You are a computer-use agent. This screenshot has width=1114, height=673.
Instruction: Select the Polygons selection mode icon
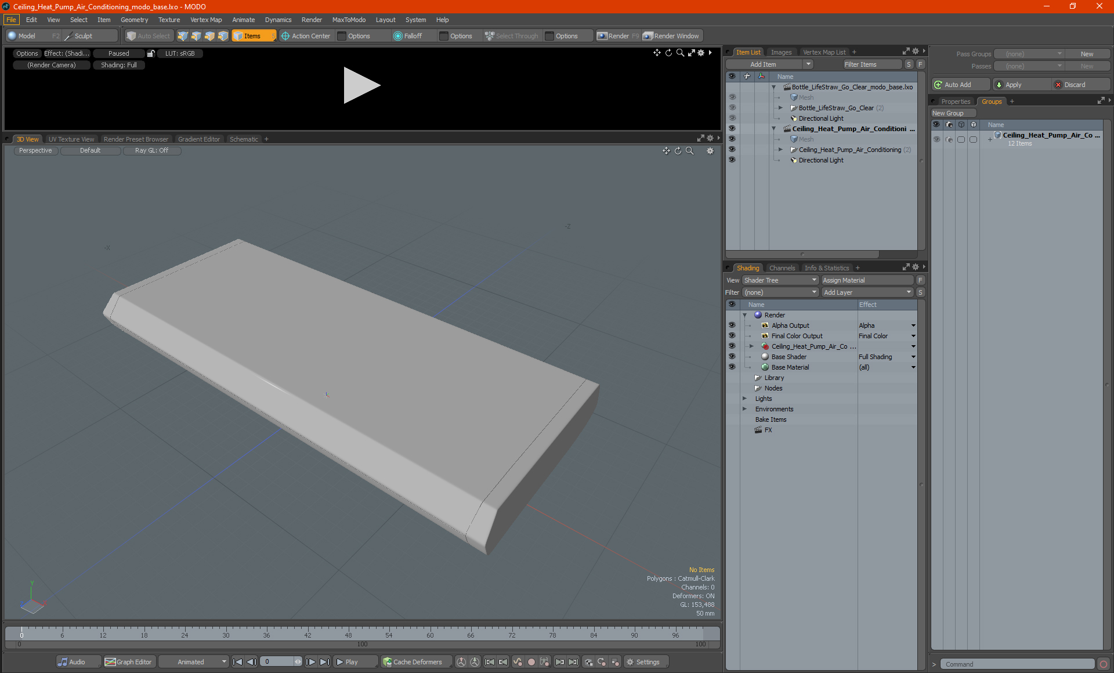209,36
